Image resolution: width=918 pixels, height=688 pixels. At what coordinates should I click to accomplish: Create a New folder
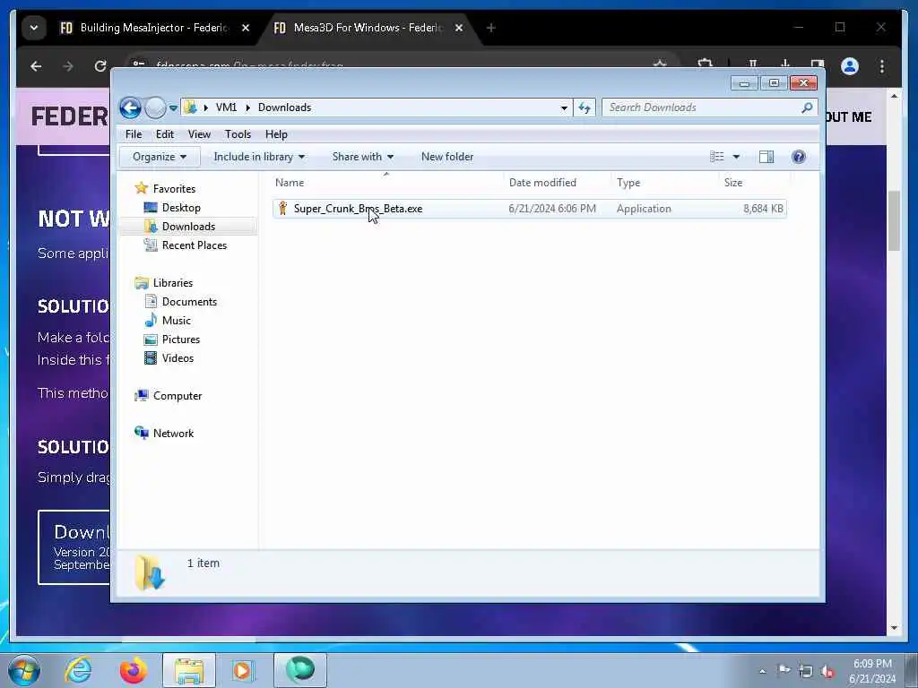click(x=447, y=157)
